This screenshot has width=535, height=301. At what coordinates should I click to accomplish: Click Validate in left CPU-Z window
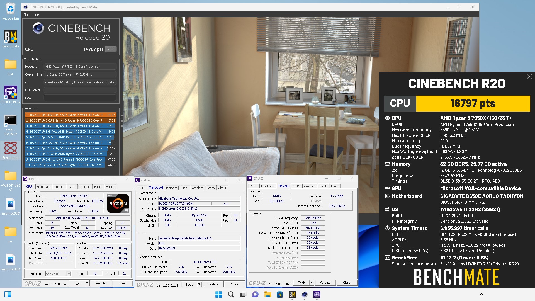point(101,283)
